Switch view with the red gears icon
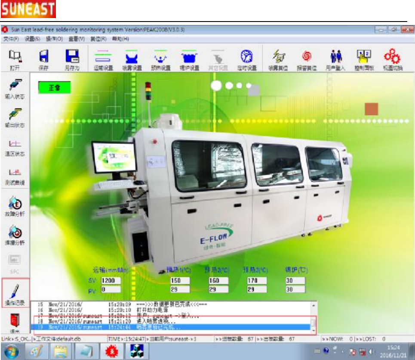Screen dimensions: 415x360 pos(393,60)
